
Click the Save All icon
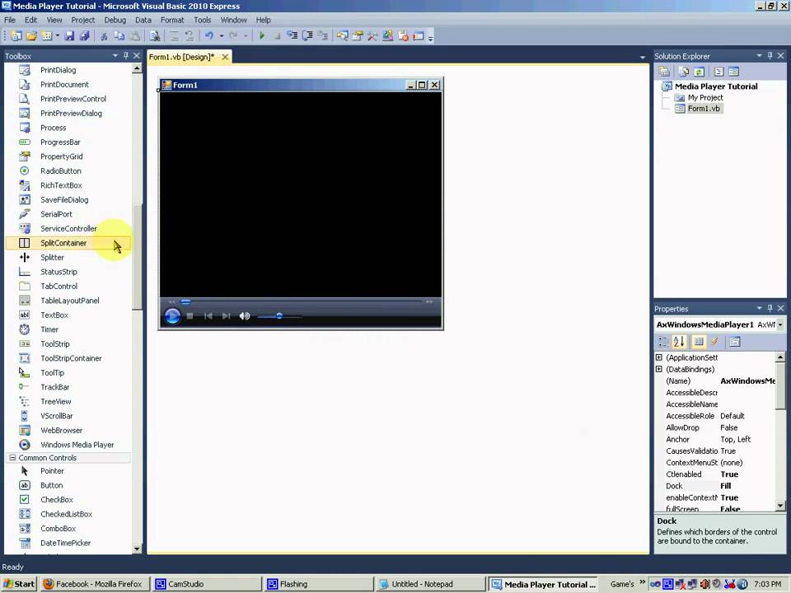[84, 35]
